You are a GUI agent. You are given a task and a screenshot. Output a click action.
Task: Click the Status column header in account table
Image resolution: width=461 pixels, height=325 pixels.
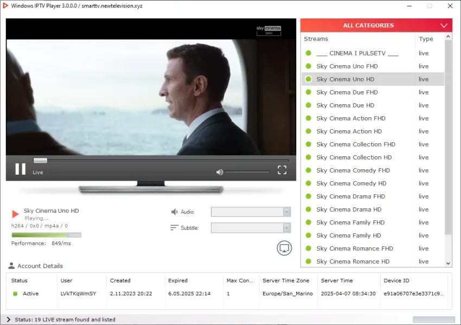(19, 281)
